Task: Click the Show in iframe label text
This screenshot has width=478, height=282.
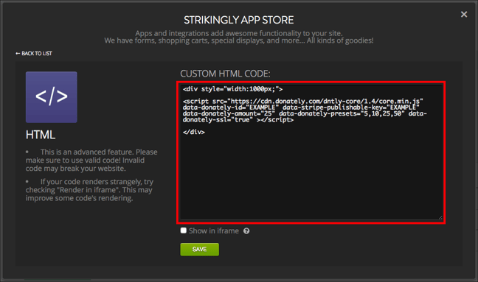Action: (x=214, y=231)
